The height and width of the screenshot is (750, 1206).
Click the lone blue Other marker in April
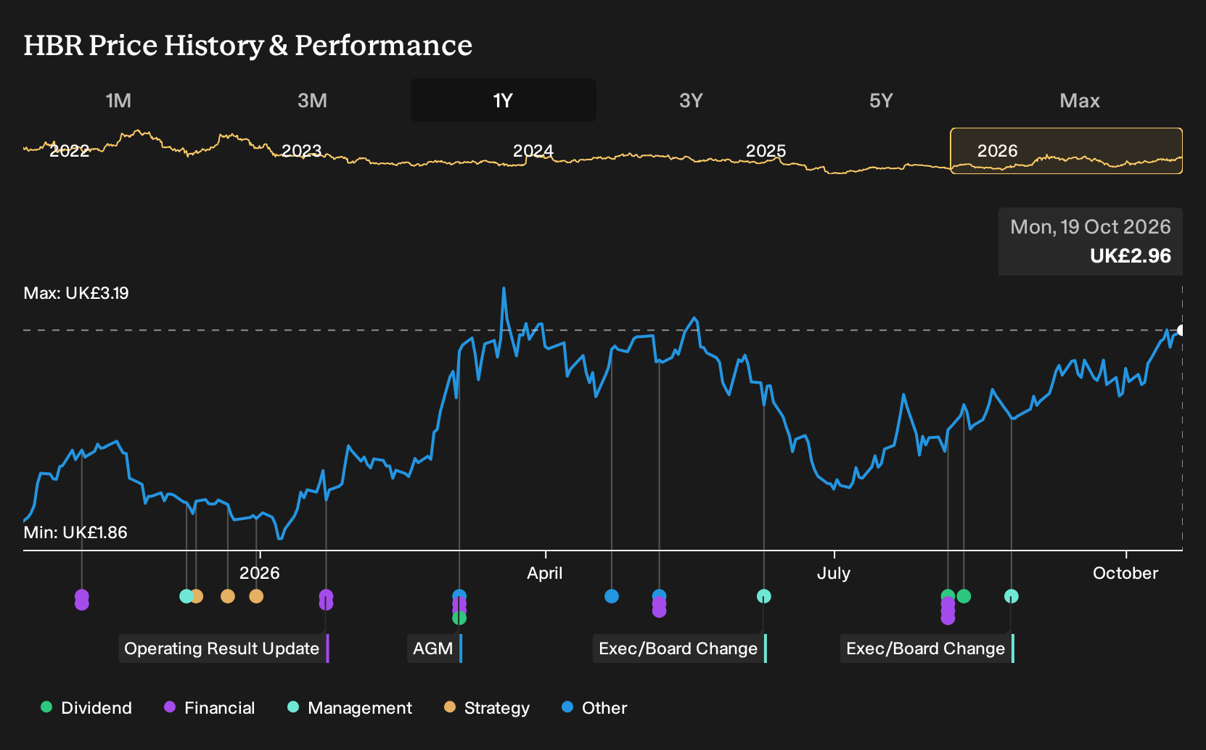(x=612, y=596)
